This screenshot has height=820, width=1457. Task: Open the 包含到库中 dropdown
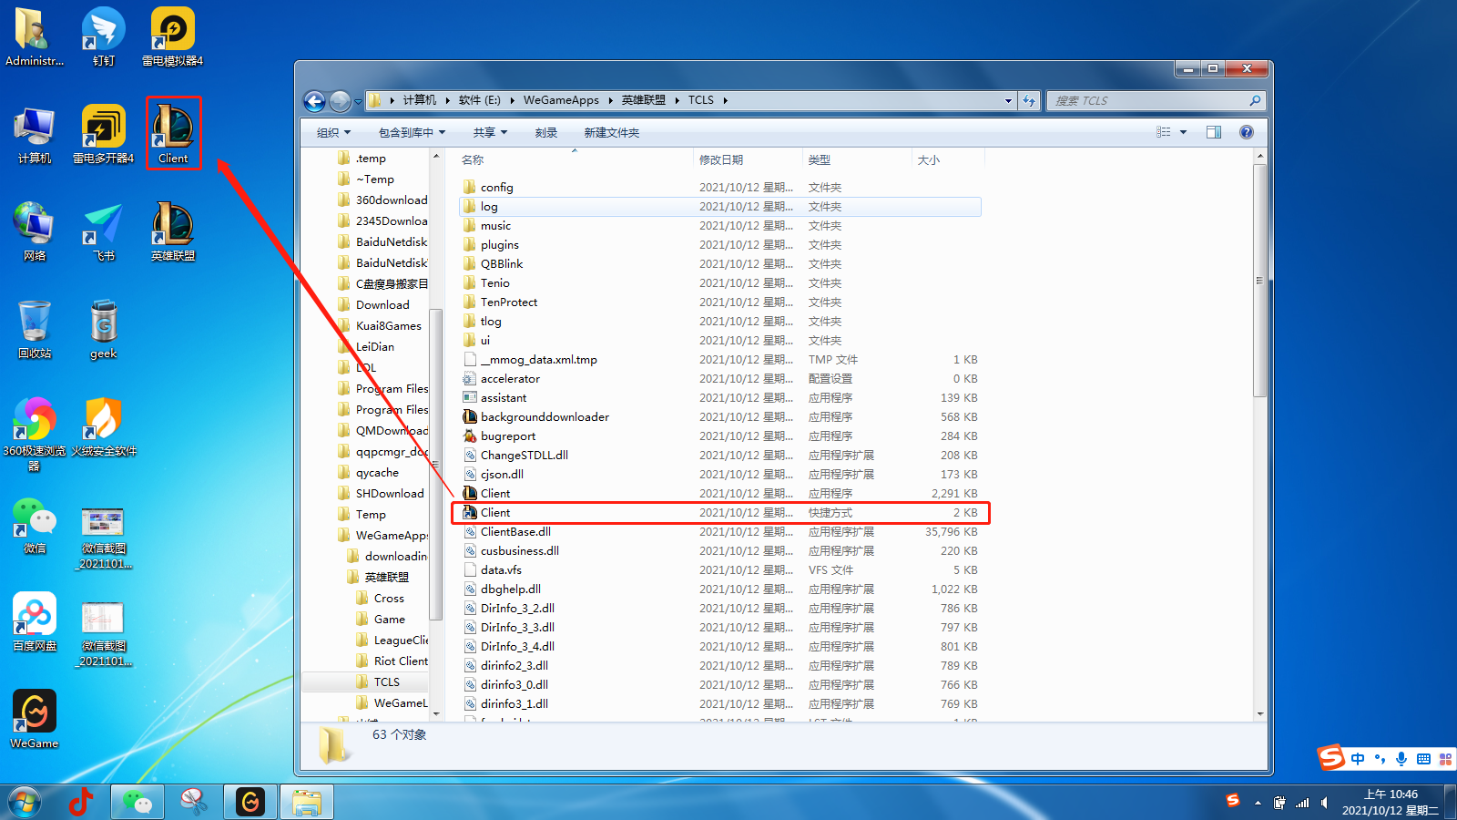tap(412, 133)
